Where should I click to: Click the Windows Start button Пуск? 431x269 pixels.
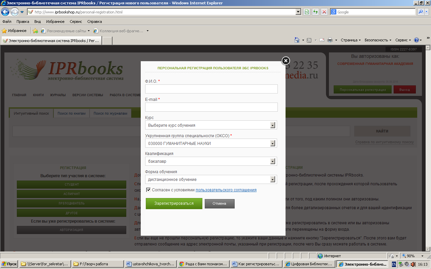pos(9,264)
